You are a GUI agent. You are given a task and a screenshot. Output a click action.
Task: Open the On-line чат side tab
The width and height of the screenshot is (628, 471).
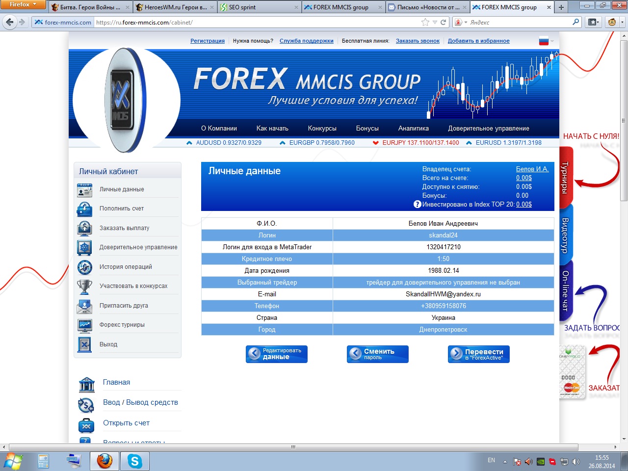click(565, 291)
